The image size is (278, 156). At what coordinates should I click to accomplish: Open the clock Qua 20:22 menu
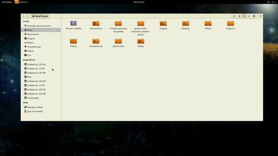139,2
